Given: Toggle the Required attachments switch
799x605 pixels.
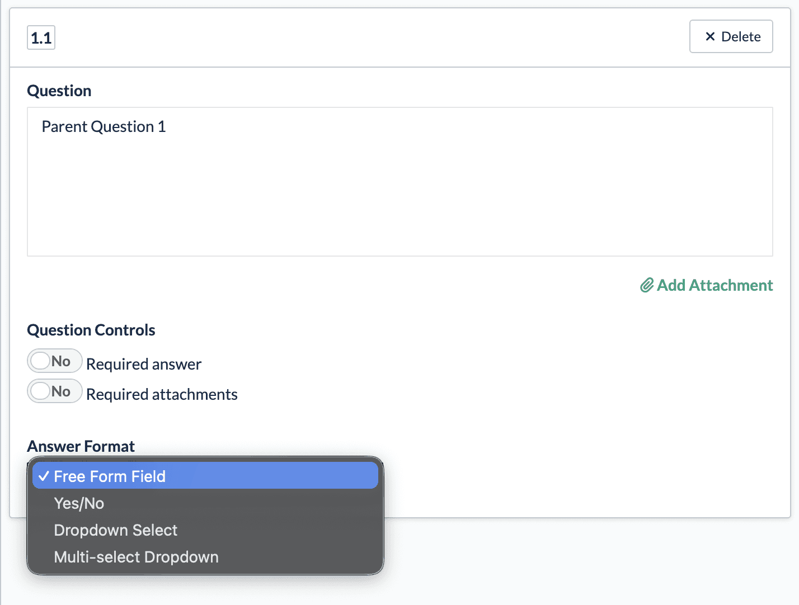Looking at the screenshot, I should tap(54, 391).
